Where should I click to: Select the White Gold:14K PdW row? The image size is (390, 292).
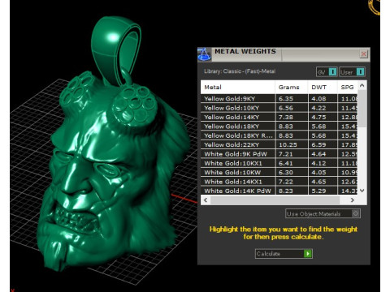tap(279, 191)
